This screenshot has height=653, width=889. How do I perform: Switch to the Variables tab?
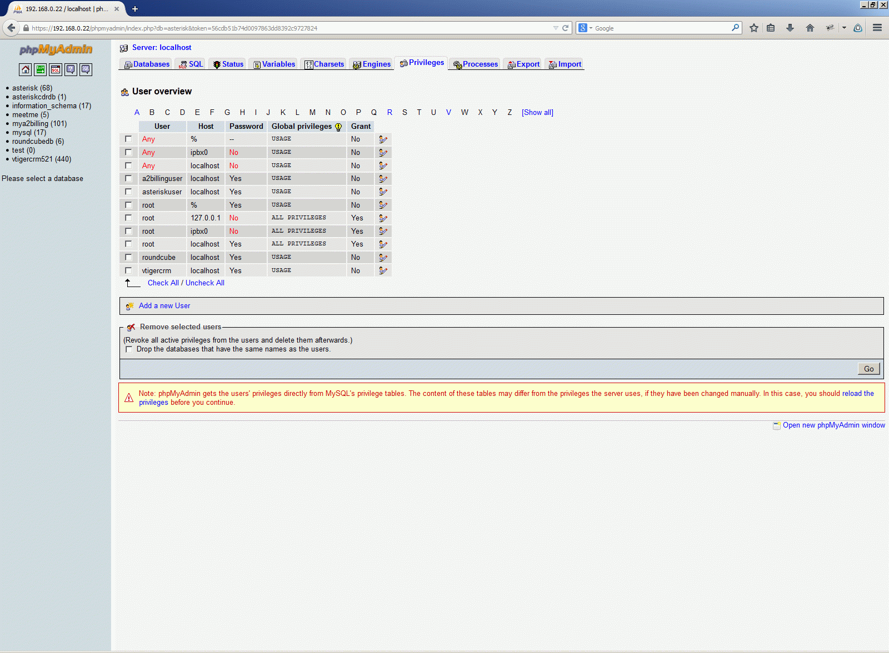(274, 64)
